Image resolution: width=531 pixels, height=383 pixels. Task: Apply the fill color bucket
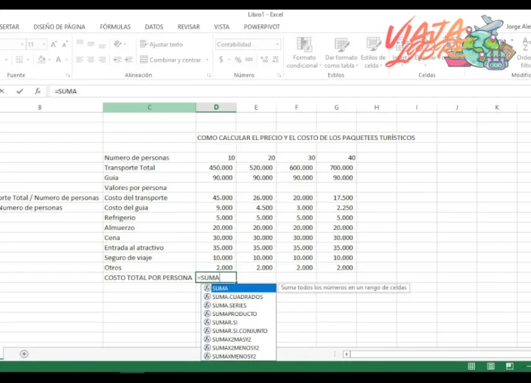click(x=41, y=60)
